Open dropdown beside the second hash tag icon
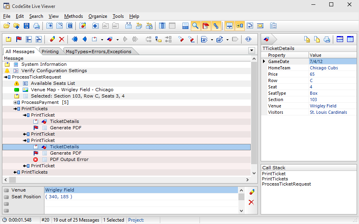The height and width of the screenshot is (224, 359). (227, 40)
